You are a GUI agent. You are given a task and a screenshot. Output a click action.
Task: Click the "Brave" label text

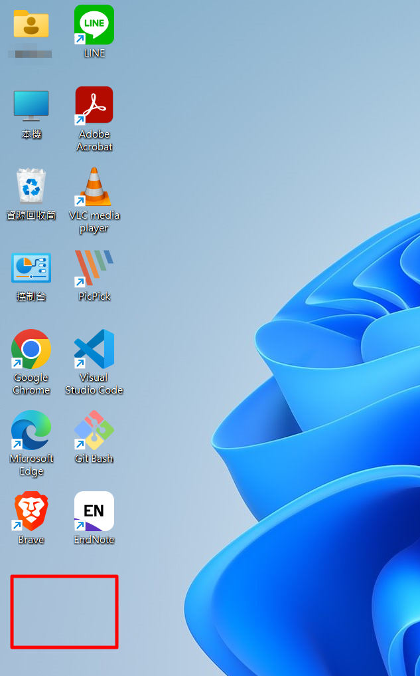(31, 539)
